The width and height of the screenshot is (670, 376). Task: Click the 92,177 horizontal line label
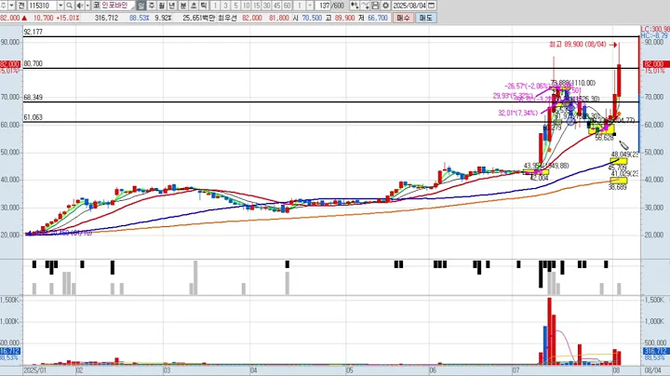point(33,32)
